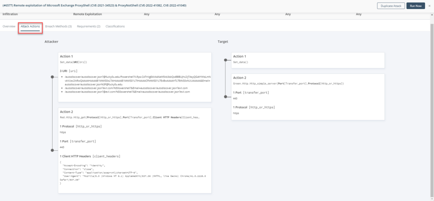434x201 pixels.
Task: Select the Attack Actions tab
Action: [30, 27]
